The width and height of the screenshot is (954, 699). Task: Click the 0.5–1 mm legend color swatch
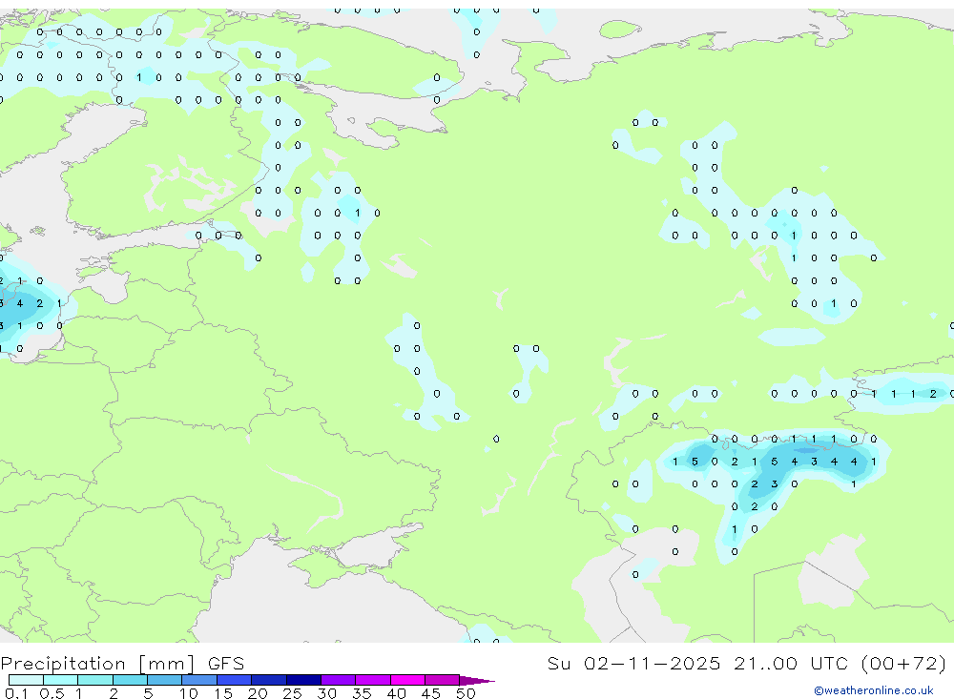pyautogui.click(x=61, y=680)
